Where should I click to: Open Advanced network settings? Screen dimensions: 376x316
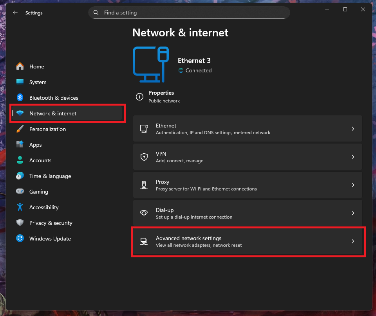(x=248, y=242)
